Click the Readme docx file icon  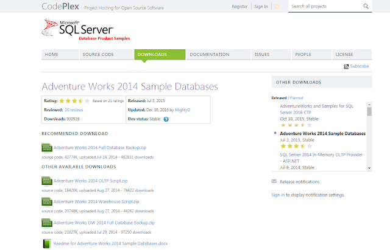pyautogui.click(x=47, y=244)
